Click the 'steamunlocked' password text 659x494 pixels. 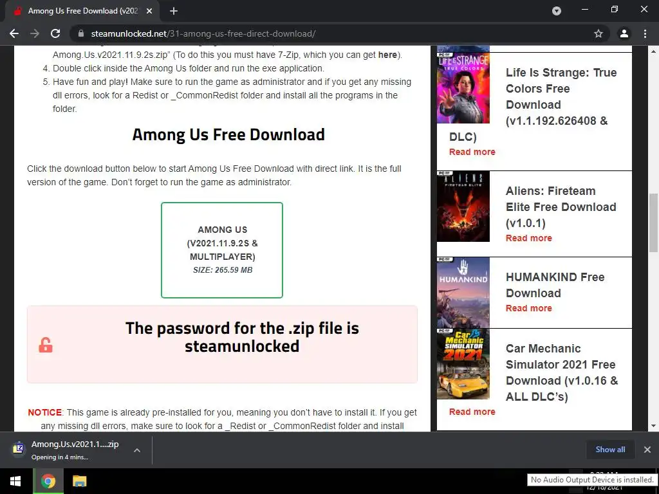coord(242,346)
